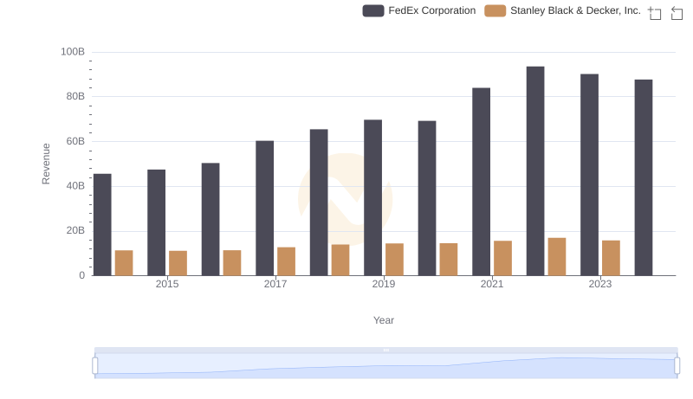The height and width of the screenshot is (399, 693).
Task: Click the '2021' x-axis label
Action: (x=492, y=284)
